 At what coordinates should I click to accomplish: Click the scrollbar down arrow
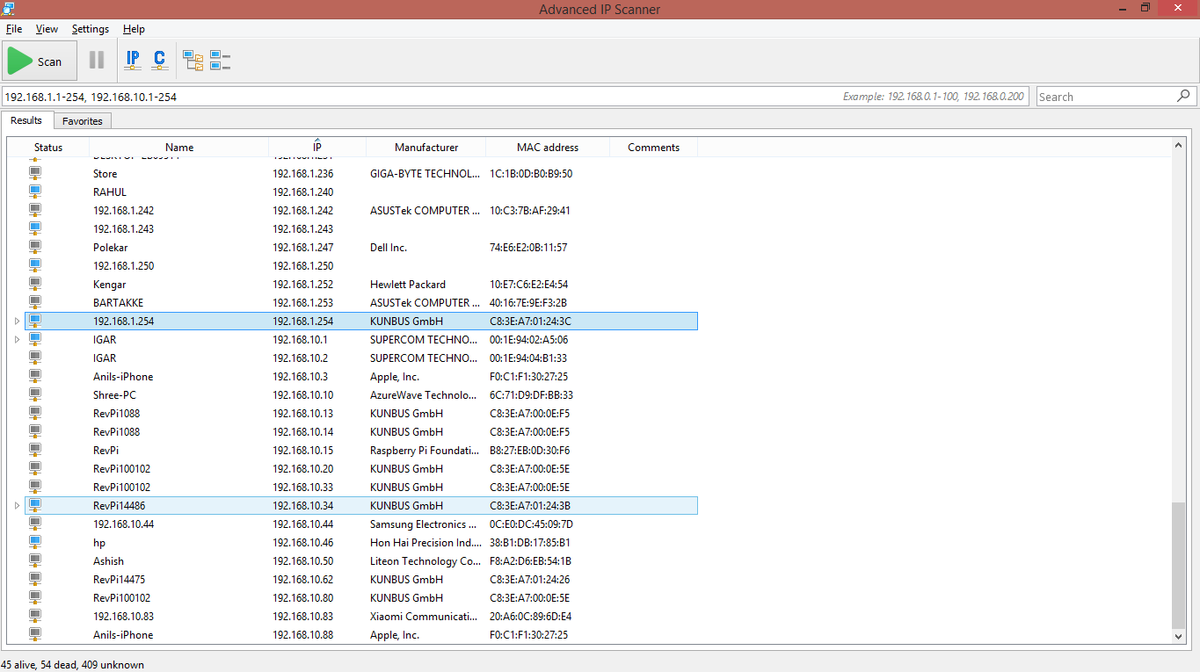point(1178,636)
